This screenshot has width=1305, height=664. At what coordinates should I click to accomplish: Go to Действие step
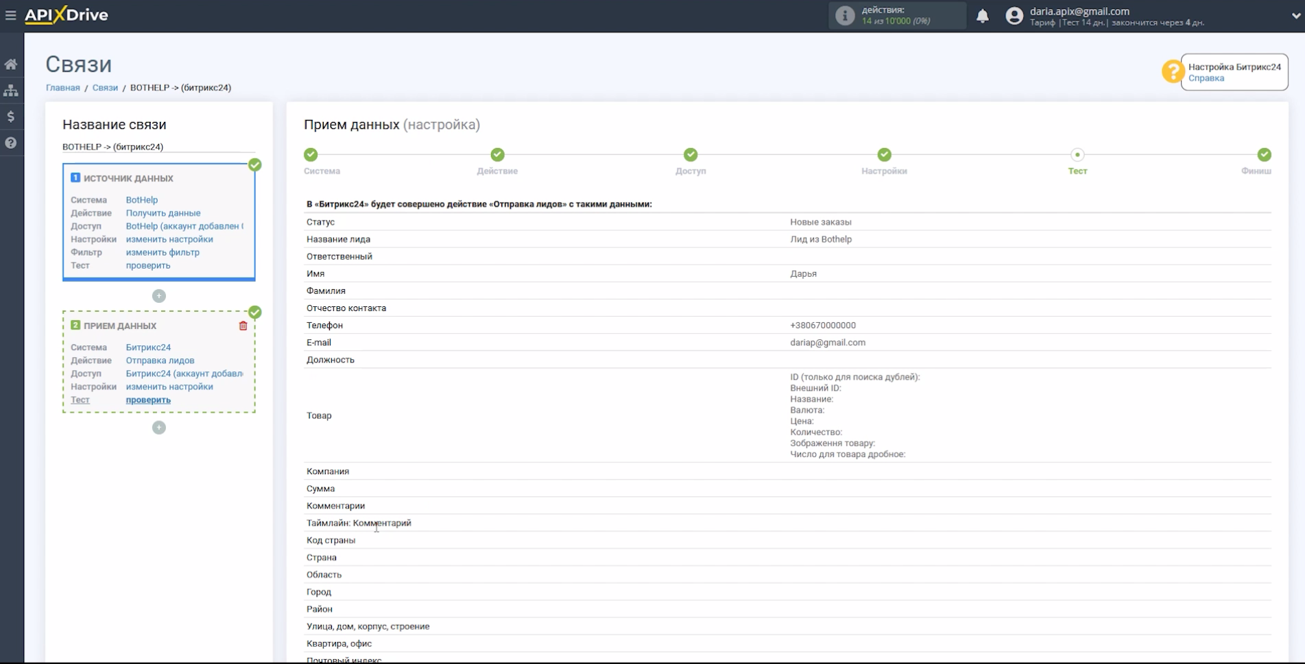(x=497, y=155)
